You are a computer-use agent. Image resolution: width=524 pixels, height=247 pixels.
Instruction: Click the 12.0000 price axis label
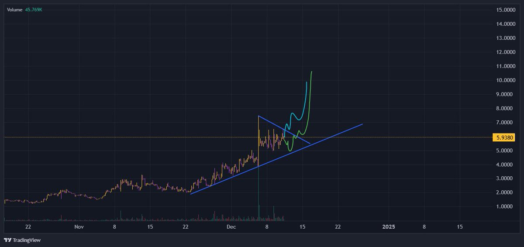click(x=505, y=52)
